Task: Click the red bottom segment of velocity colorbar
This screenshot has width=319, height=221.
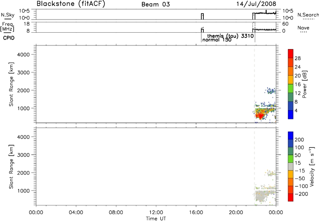Action: pyautogui.click(x=291, y=197)
